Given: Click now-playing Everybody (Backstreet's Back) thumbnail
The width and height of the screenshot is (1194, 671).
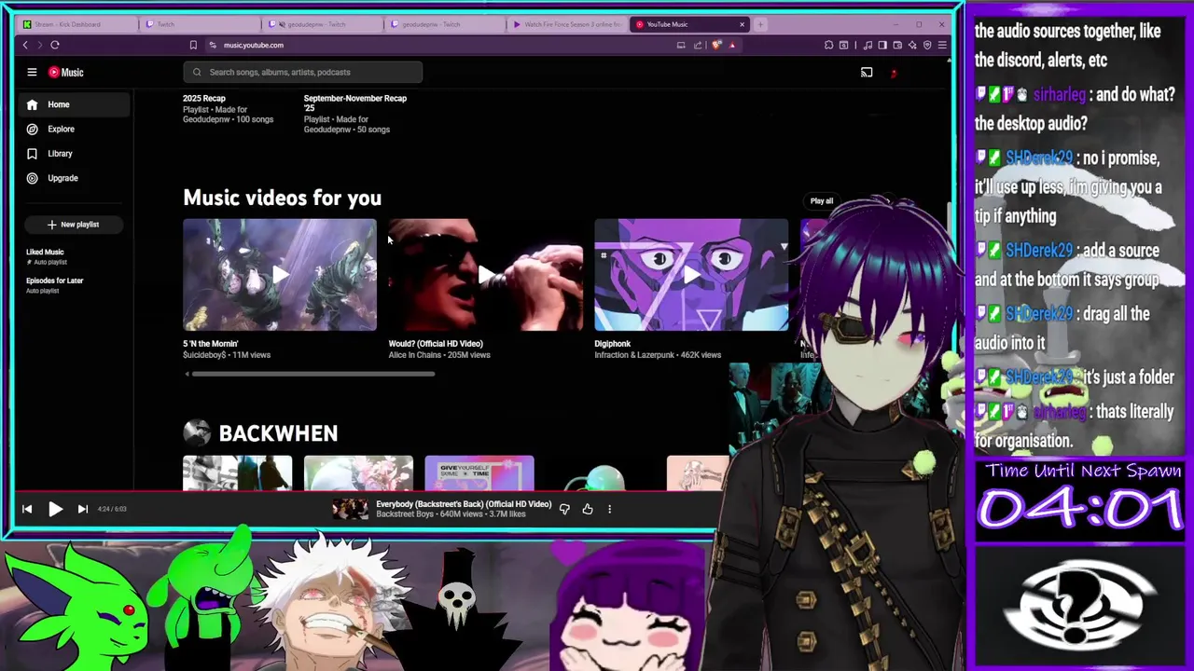Looking at the screenshot, I should (x=351, y=509).
